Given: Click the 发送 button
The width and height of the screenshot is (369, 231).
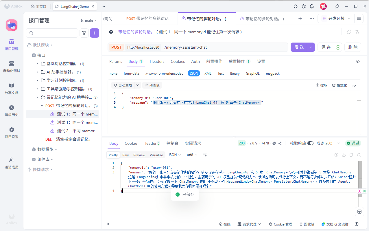Looking at the screenshot, I should click(299, 47).
